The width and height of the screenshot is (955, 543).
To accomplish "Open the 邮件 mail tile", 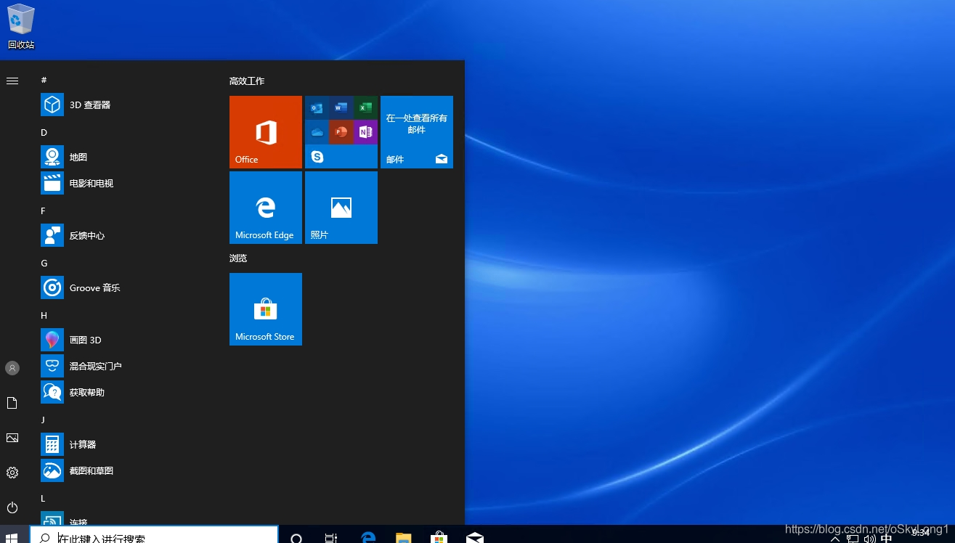I will pos(417,132).
